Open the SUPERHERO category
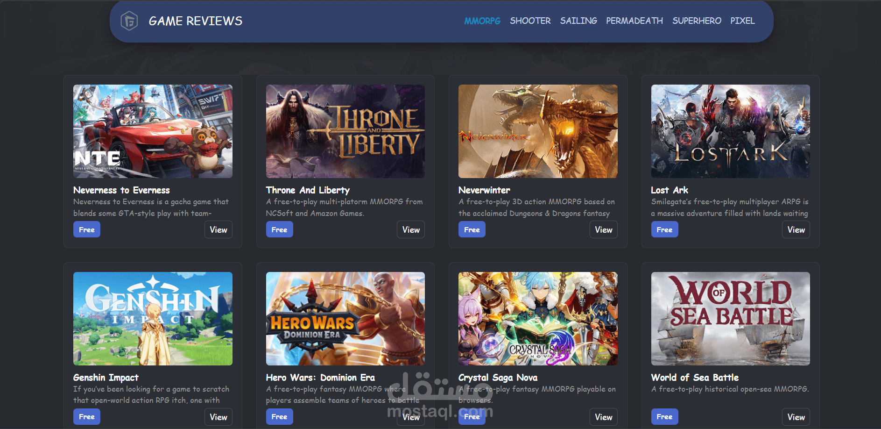This screenshot has width=881, height=429. point(697,21)
